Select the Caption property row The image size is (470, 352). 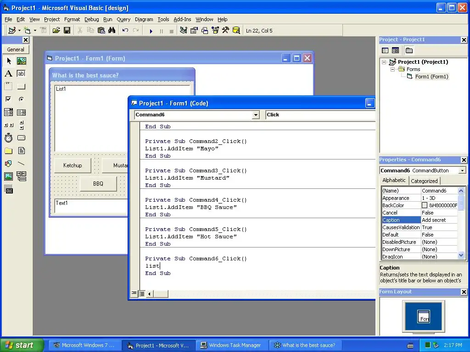click(420, 220)
